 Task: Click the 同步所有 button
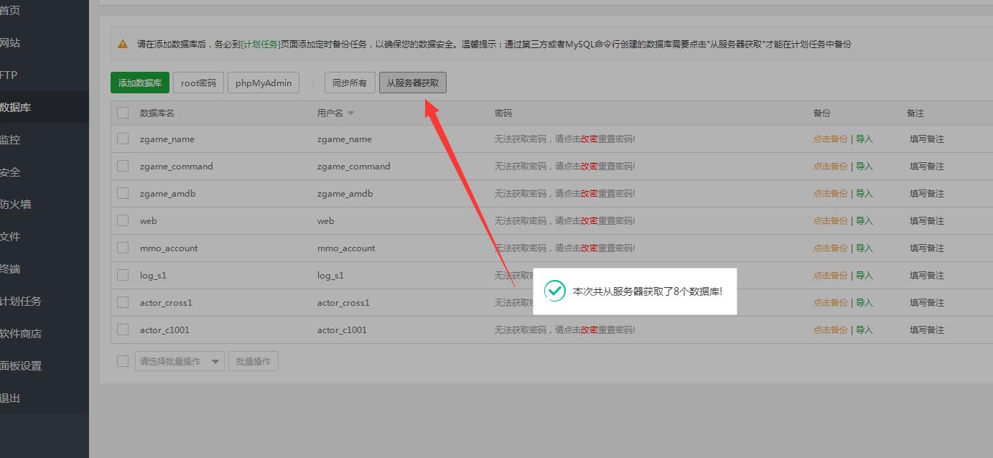click(349, 83)
